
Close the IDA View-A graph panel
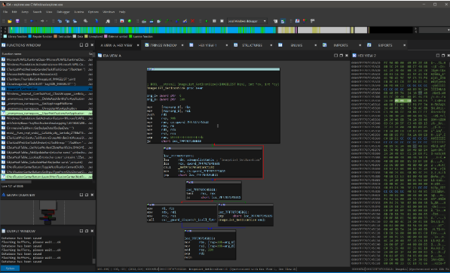pos(347,56)
